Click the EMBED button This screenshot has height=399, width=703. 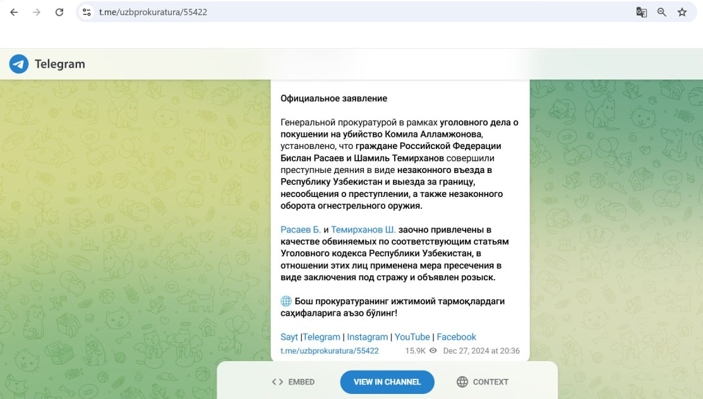pyautogui.click(x=293, y=382)
